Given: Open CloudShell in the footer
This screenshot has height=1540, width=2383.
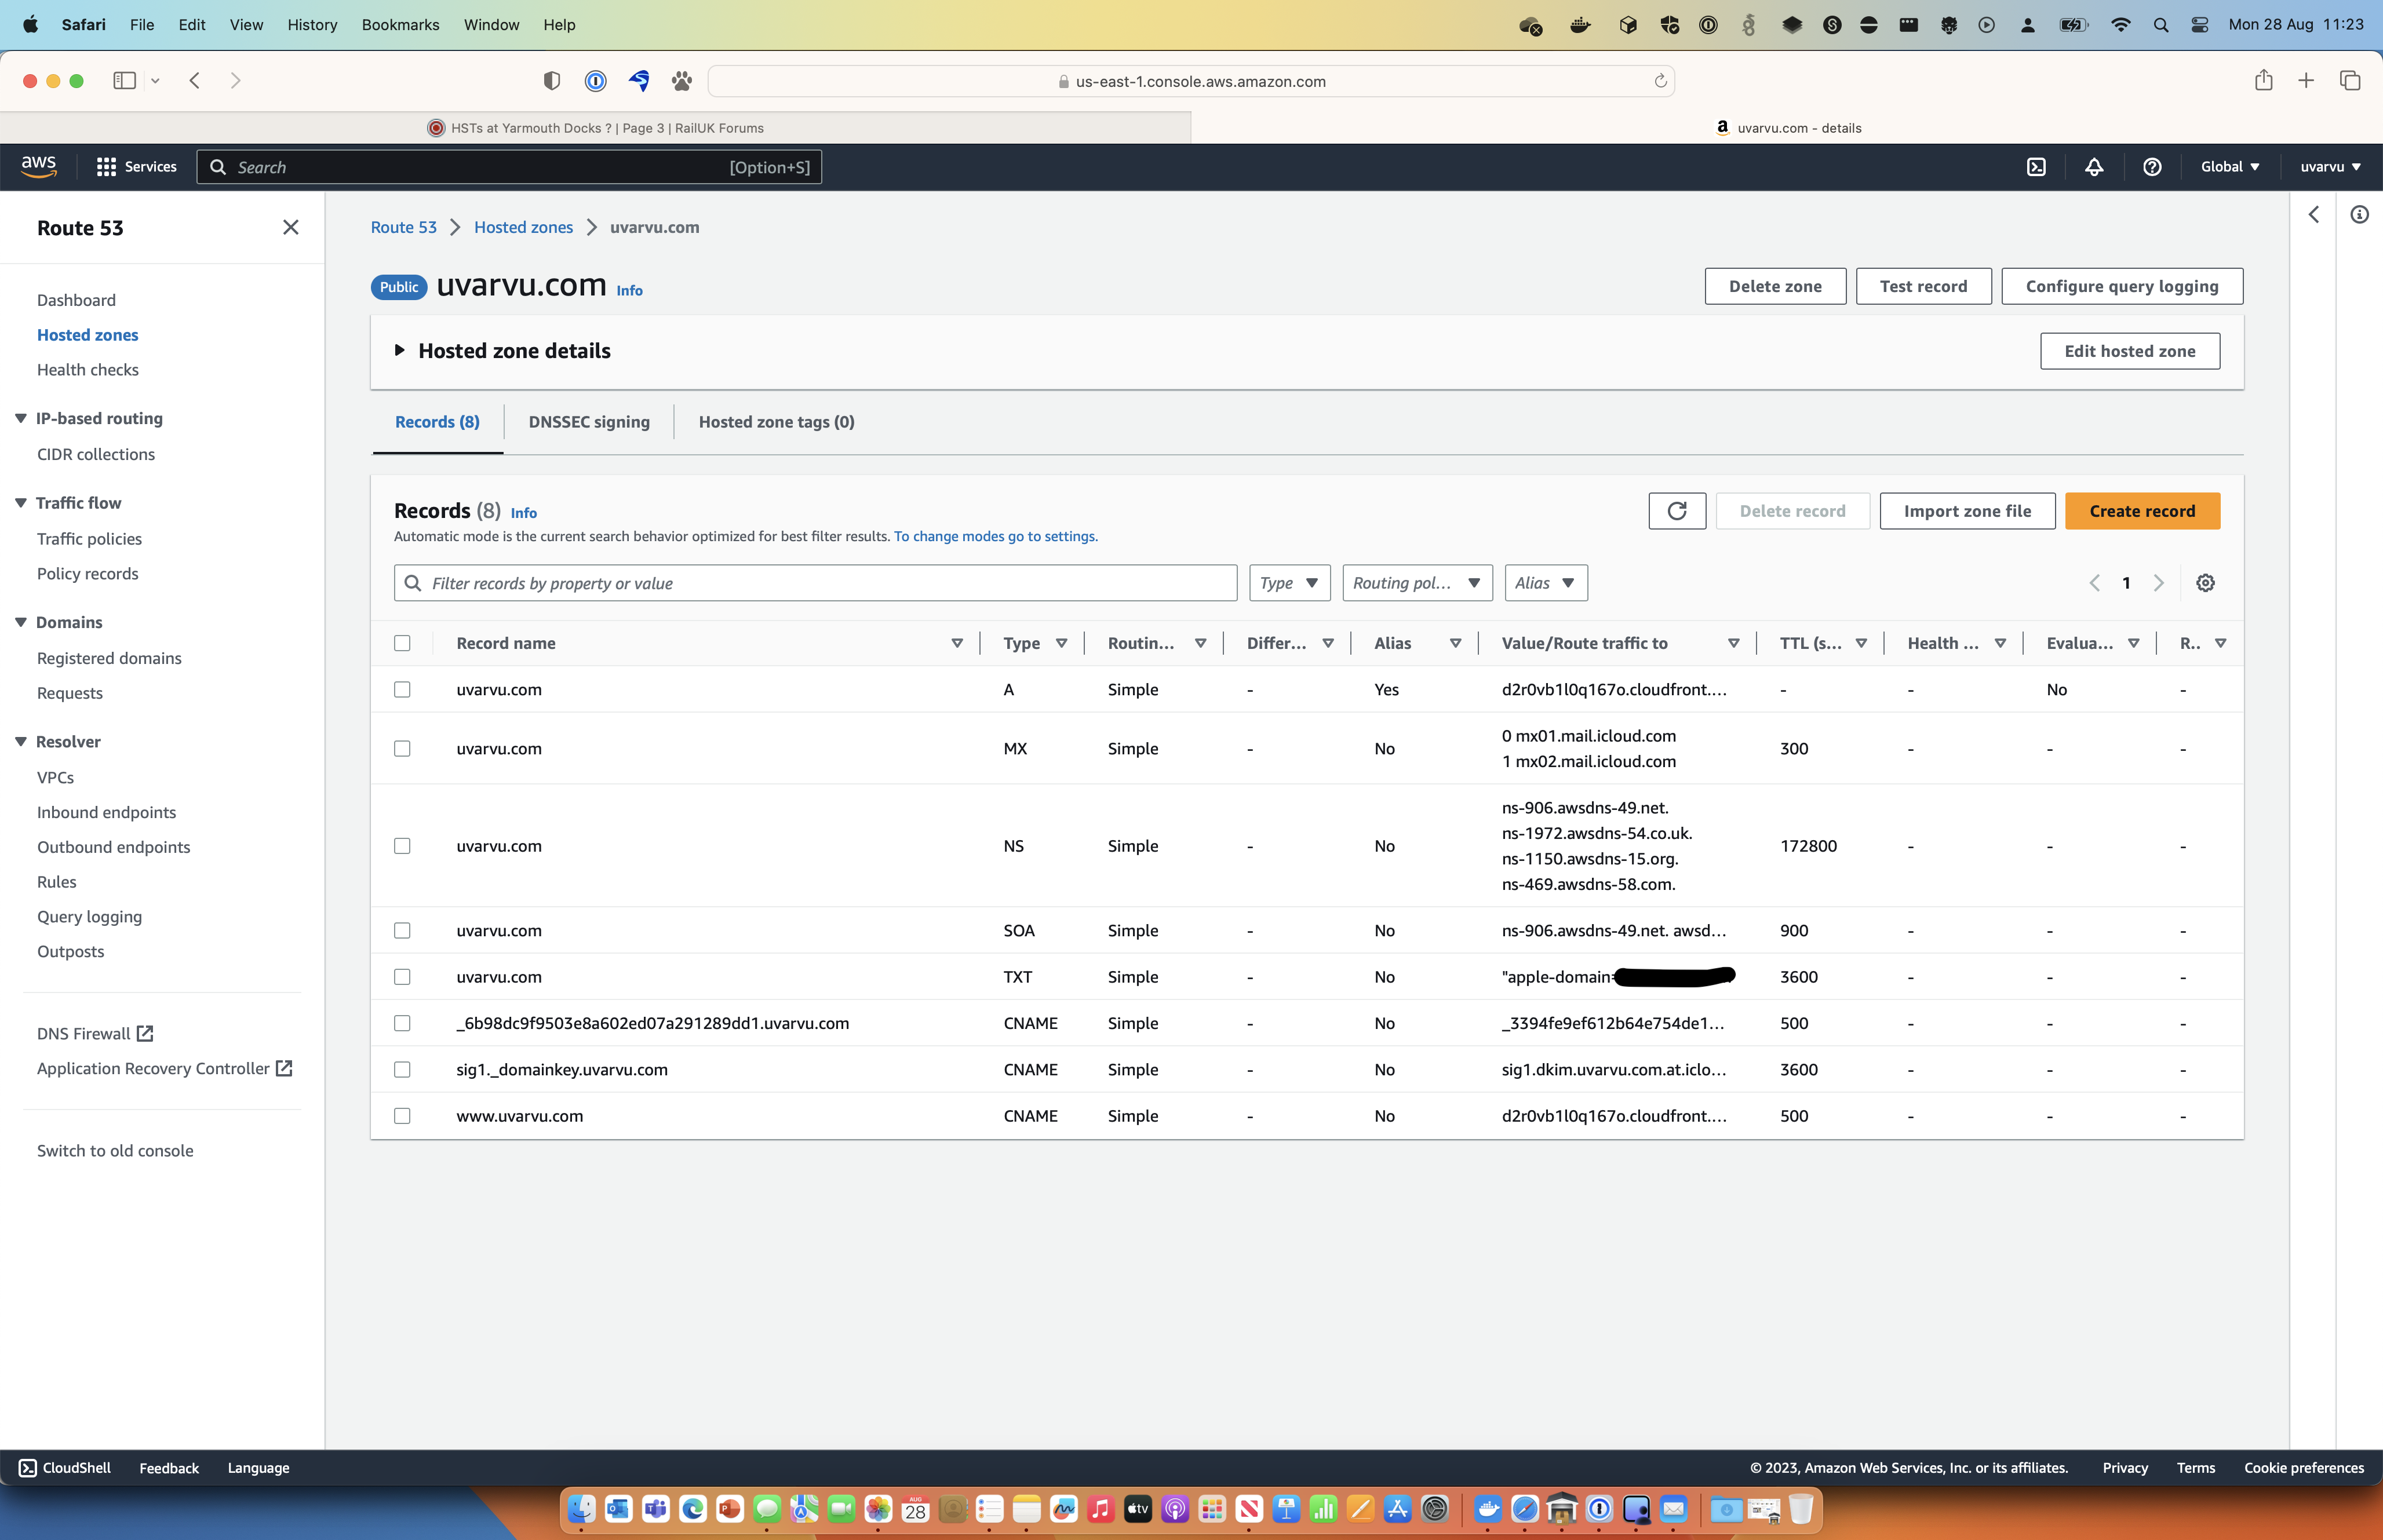Looking at the screenshot, I should click(x=65, y=1467).
